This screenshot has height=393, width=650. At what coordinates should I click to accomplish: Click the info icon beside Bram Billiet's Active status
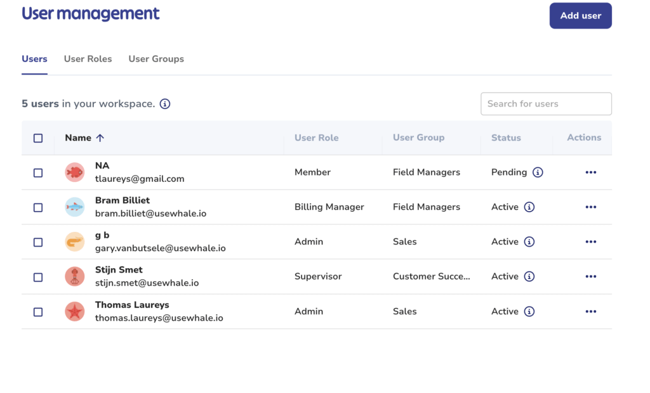coord(529,207)
